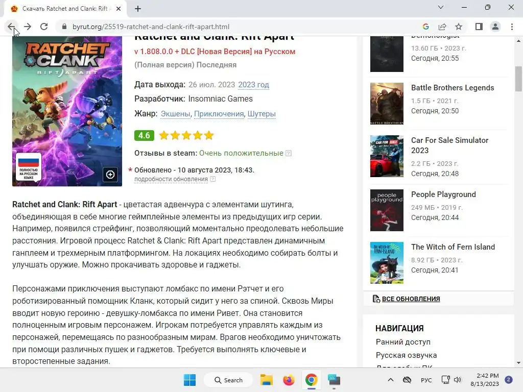Click Car For Sale Simulator thumbnail
The width and height of the screenshot is (523, 392).
pyautogui.click(x=387, y=156)
